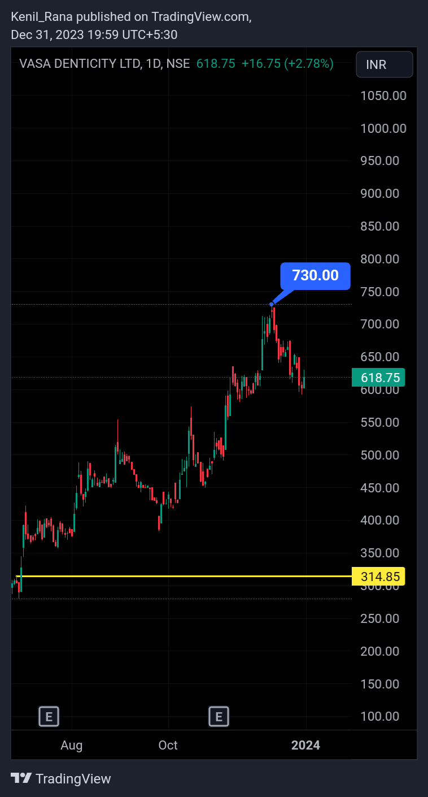The width and height of the screenshot is (428, 797).
Task: Click the Kenil_Rana published on TradingView.com text
Action: coord(131,17)
